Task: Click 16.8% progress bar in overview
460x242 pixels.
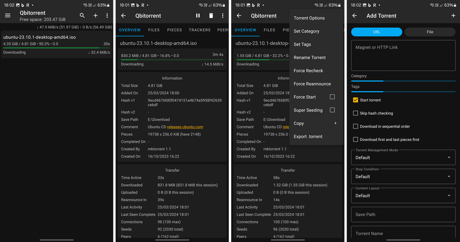Action: click(172, 60)
